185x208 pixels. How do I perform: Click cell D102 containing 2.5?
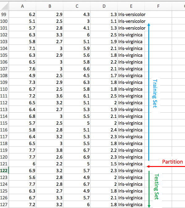point(104,35)
